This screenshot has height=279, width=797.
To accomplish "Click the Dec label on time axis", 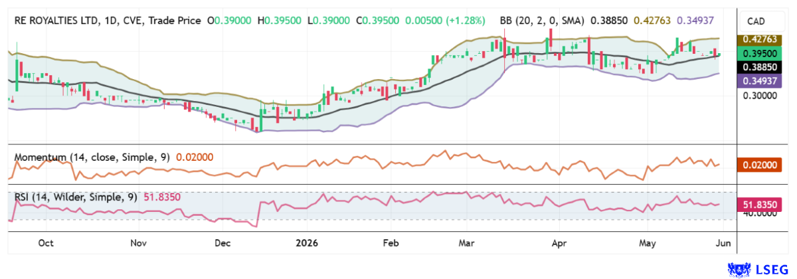I will click(222, 243).
